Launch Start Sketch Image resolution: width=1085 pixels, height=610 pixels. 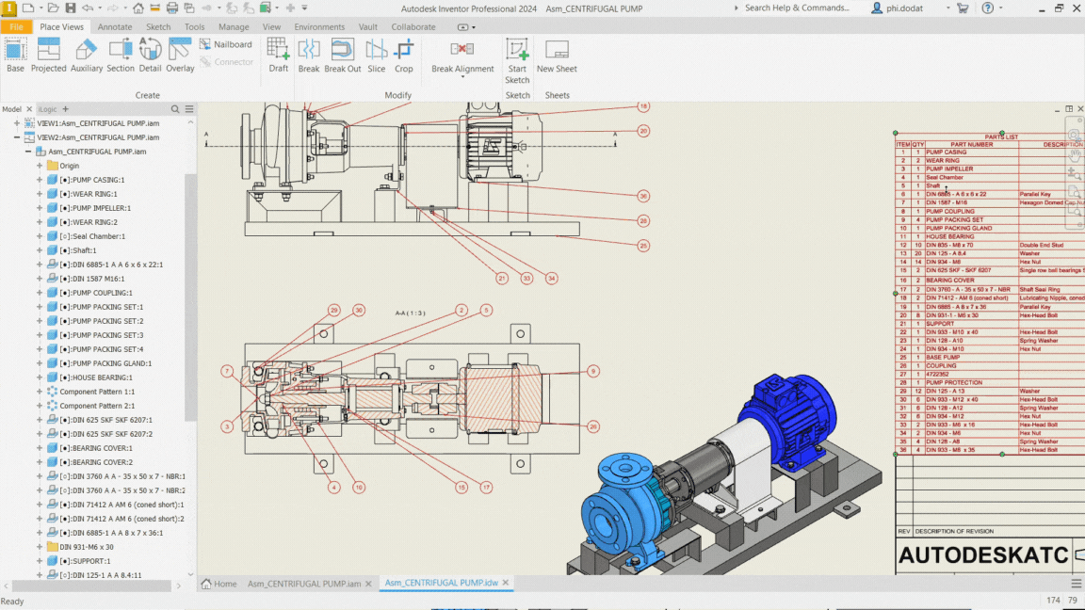coord(517,61)
